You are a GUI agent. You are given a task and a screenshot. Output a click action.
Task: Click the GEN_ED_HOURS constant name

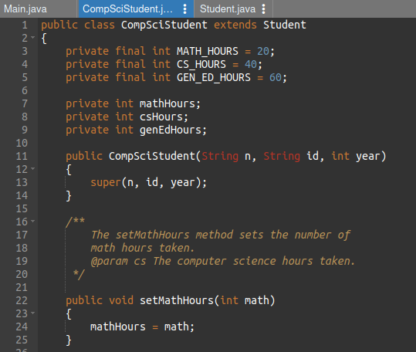click(x=214, y=77)
